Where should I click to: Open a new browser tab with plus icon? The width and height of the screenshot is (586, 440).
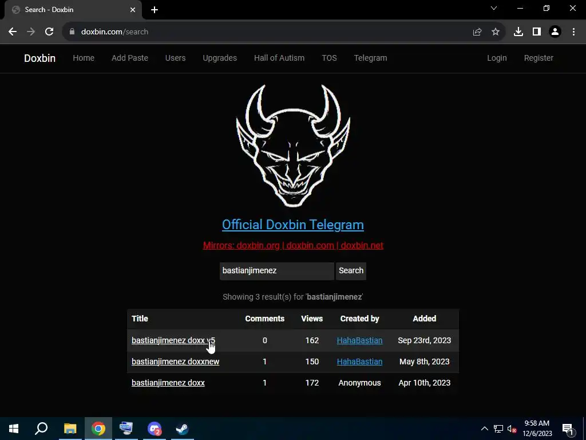pyautogui.click(x=155, y=10)
